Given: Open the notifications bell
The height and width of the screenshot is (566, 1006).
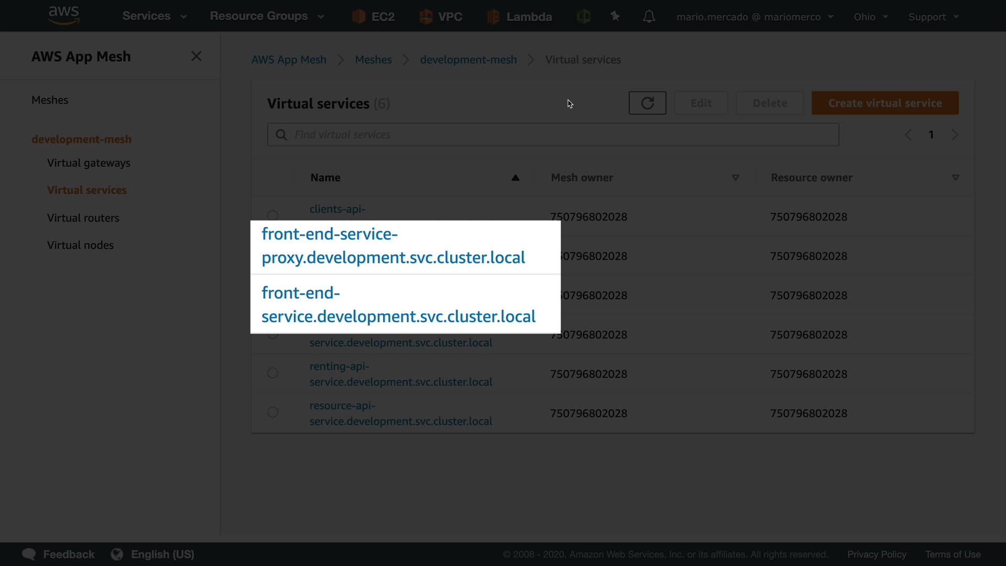Looking at the screenshot, I should (649, 17).
